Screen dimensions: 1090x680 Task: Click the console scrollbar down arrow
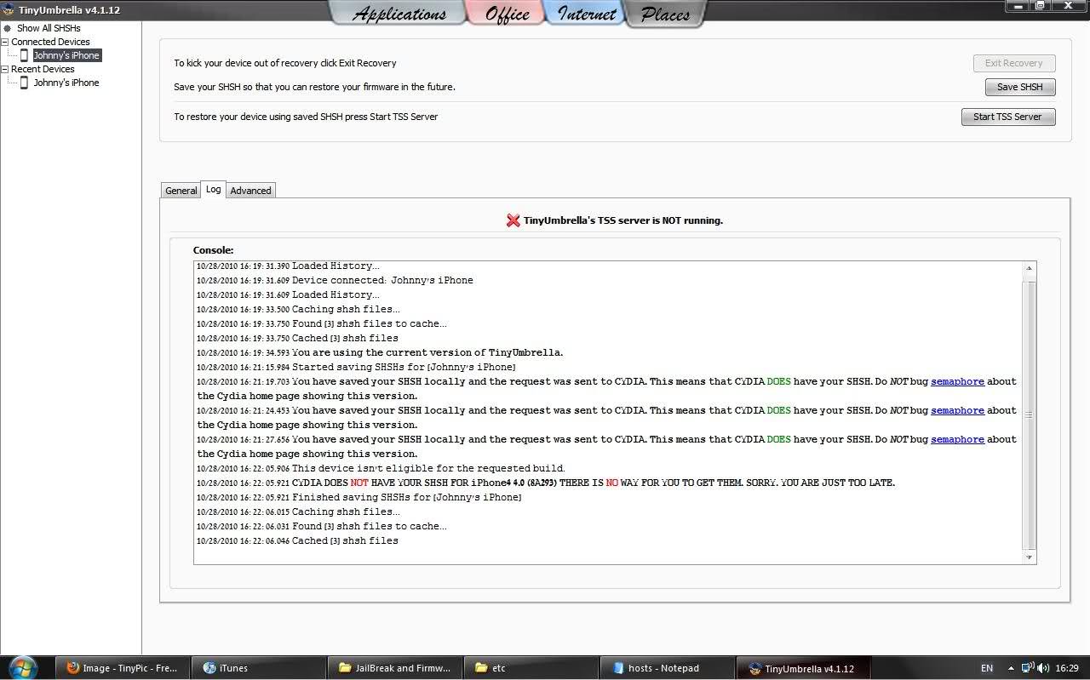click(x=1029, y=557)
